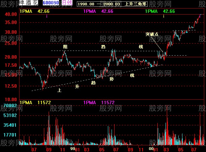Click the 上升三角形 pattern title
The height and width of the screenshot is (152, 206).
tap(136, 4)
